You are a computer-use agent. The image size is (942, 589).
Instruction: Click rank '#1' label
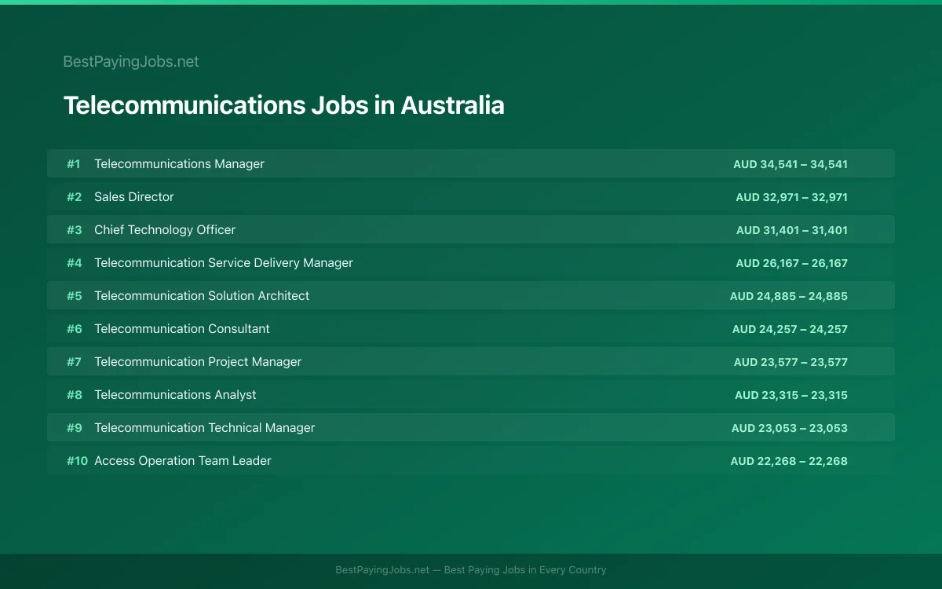click(74, 164)
